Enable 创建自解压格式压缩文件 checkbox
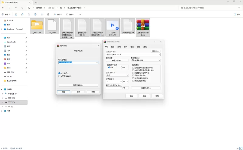Viewport: 243px width, 150px height. point(133,70)
